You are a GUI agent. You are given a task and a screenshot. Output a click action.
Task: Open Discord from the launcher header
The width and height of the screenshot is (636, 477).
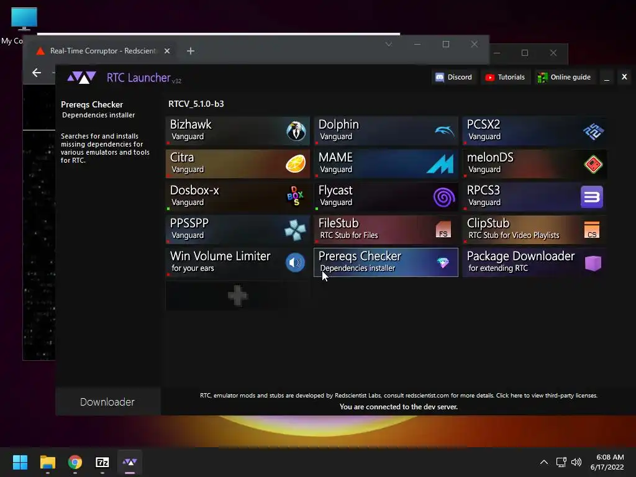[454, 77]
